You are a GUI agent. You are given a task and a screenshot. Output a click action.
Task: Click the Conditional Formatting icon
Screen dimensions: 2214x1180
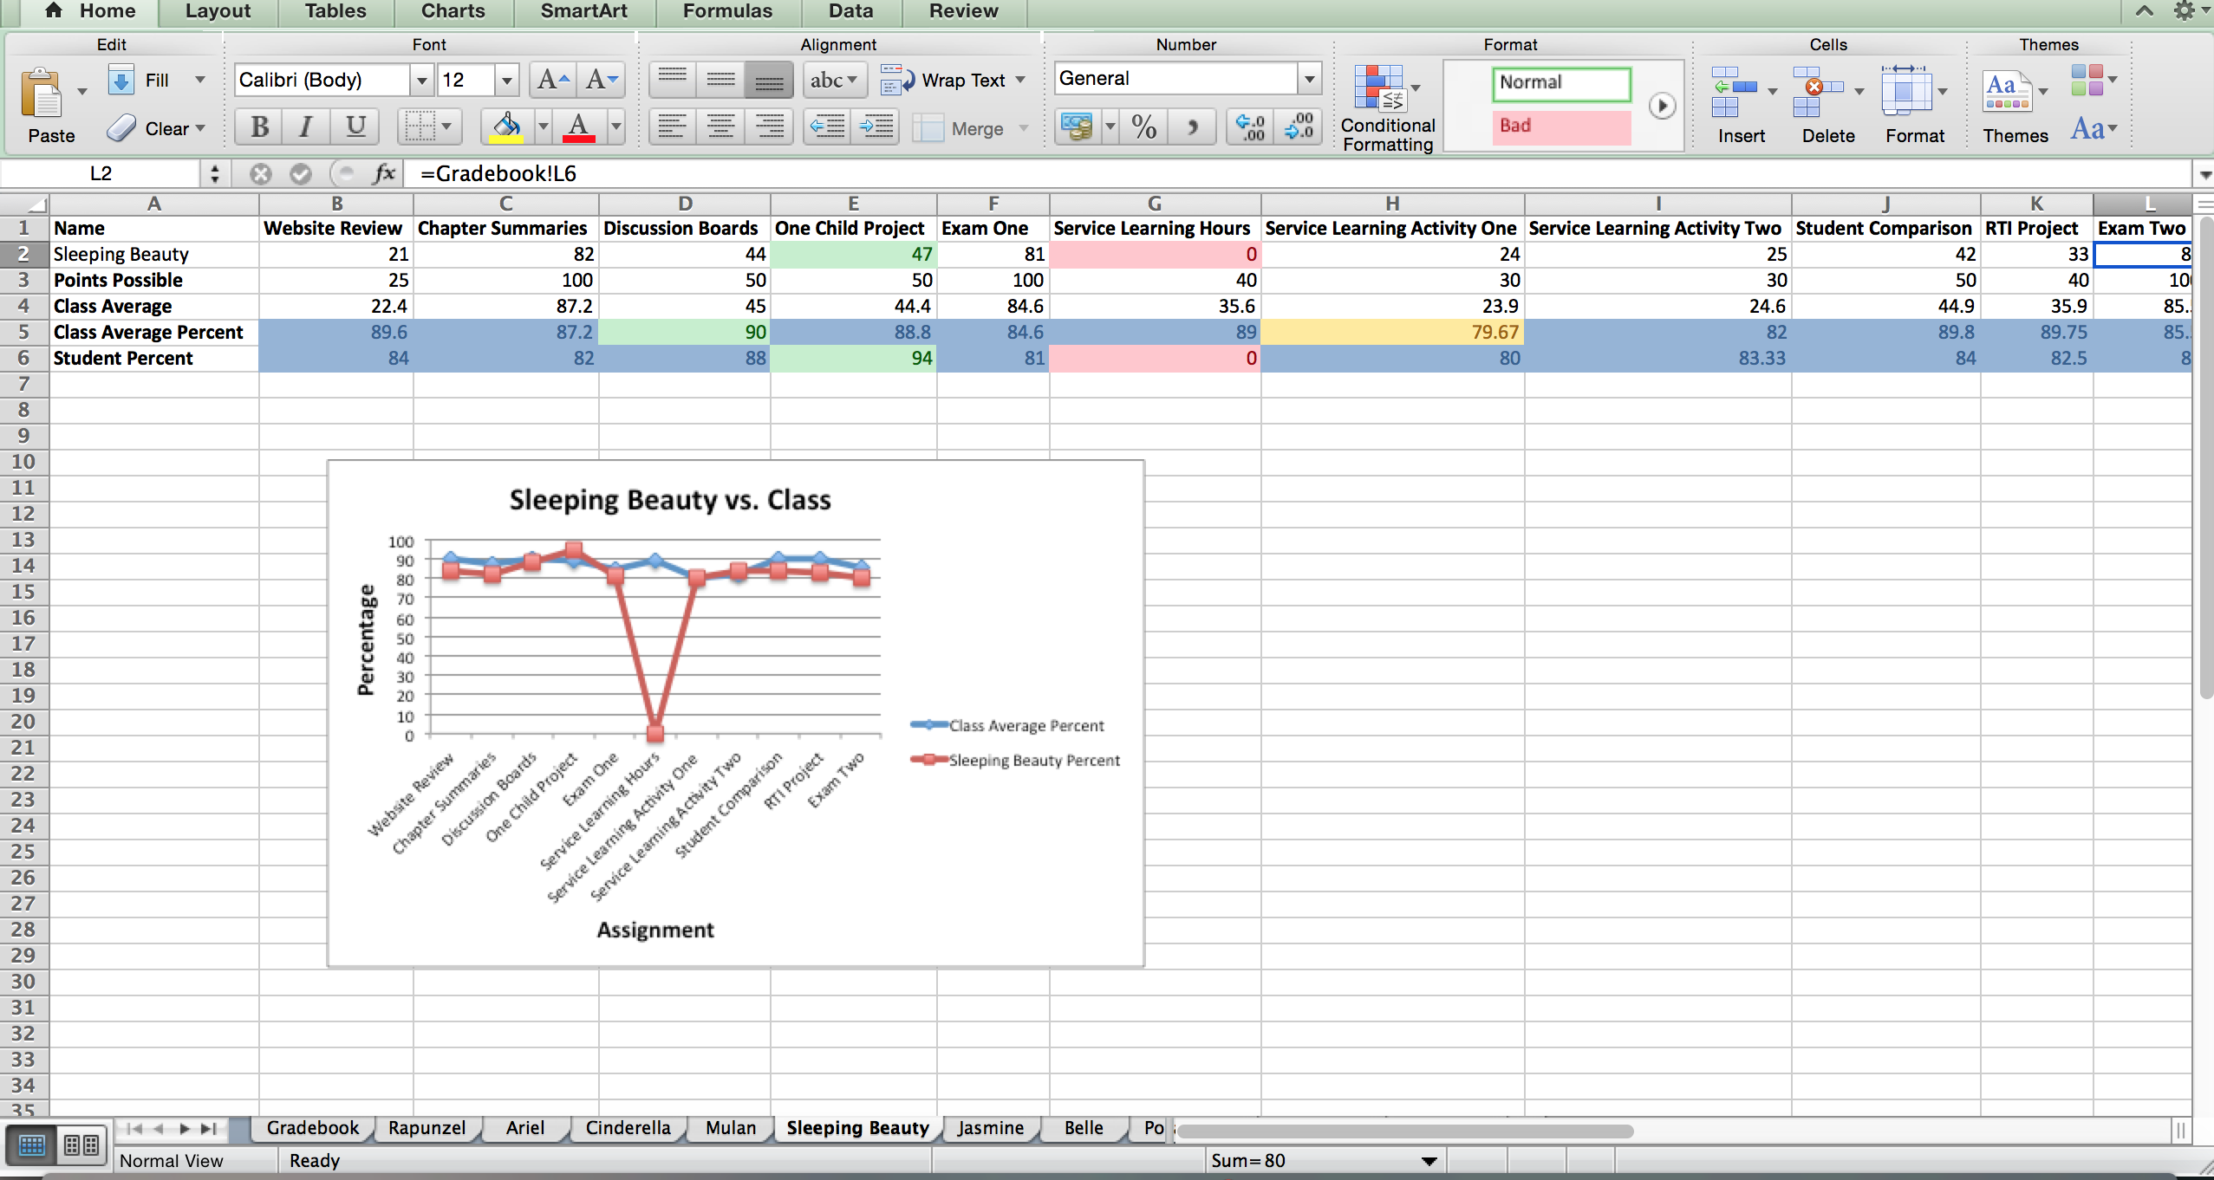(1379, 88)
